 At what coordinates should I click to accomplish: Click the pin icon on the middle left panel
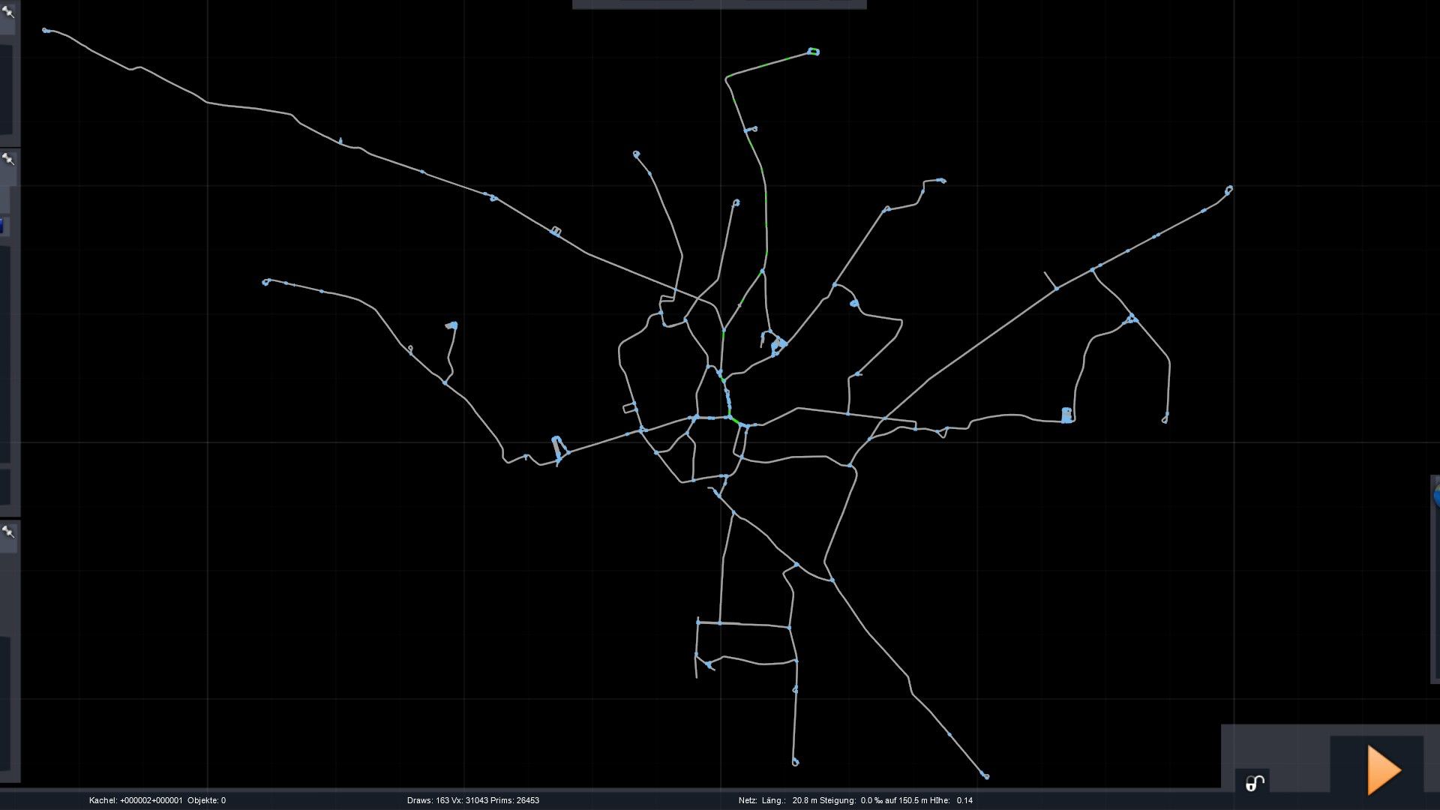point(8,159)
